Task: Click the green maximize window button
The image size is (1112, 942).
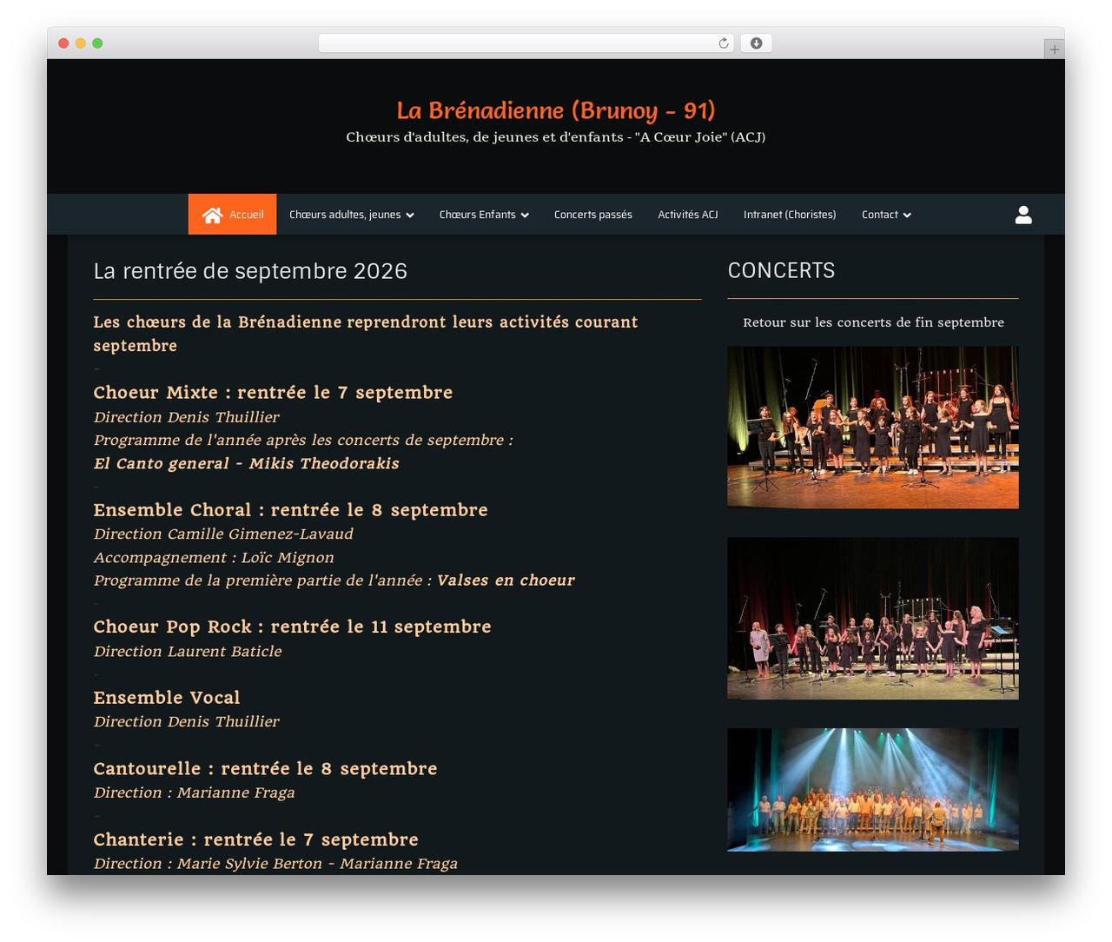Action: 97,43
